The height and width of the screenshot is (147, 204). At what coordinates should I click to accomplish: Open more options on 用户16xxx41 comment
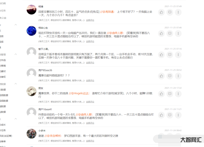click(x=178, y=115)
